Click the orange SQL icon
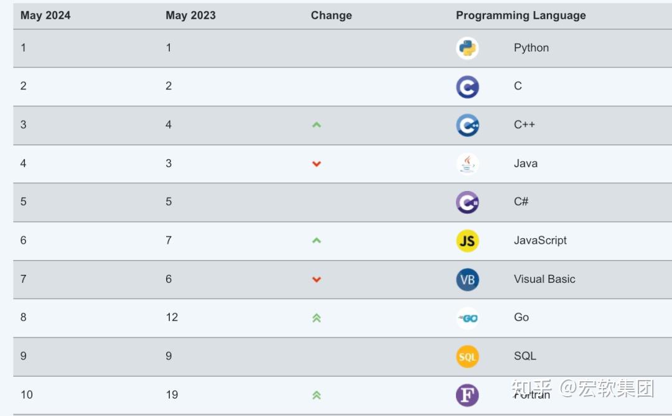 [467, 356]
